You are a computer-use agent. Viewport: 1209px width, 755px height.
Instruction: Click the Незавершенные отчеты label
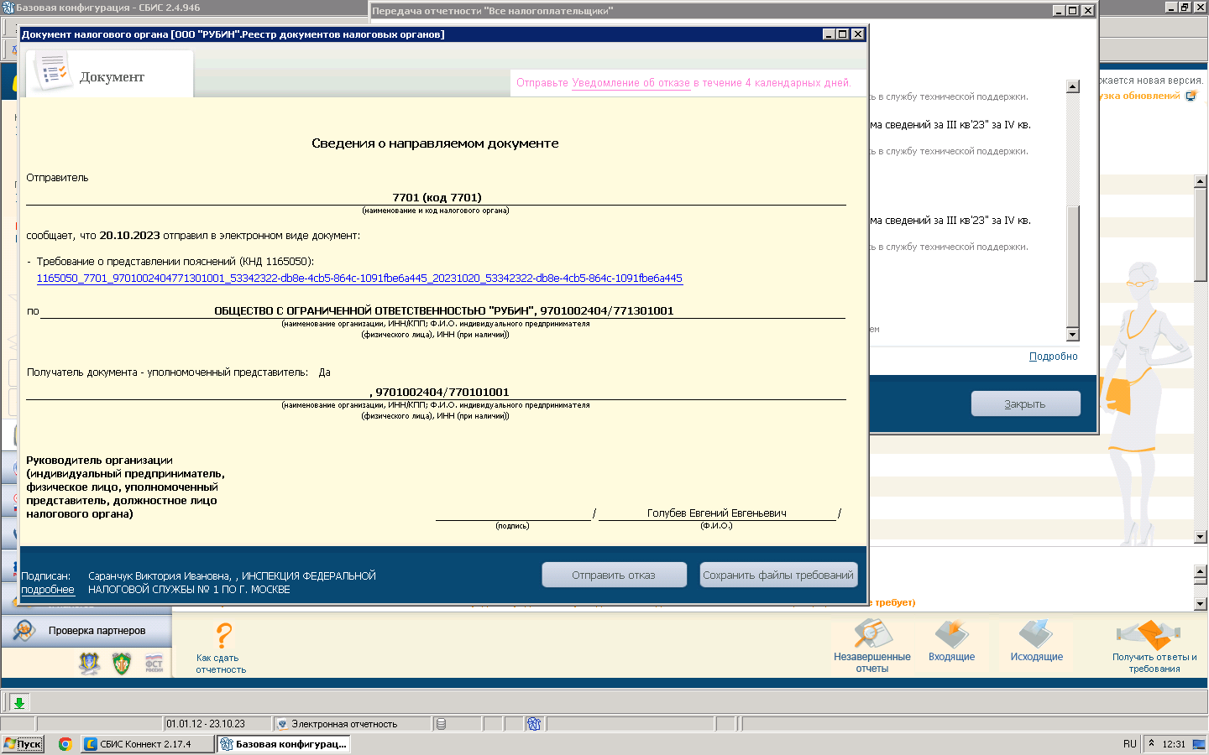click(x=872, y=663)
